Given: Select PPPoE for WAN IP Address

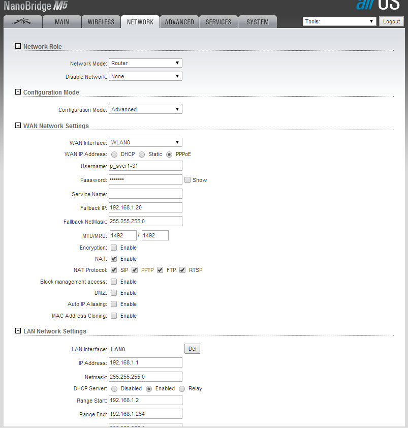Looking at the screenshot, I should pyautogui.click(x=169, y=155).
